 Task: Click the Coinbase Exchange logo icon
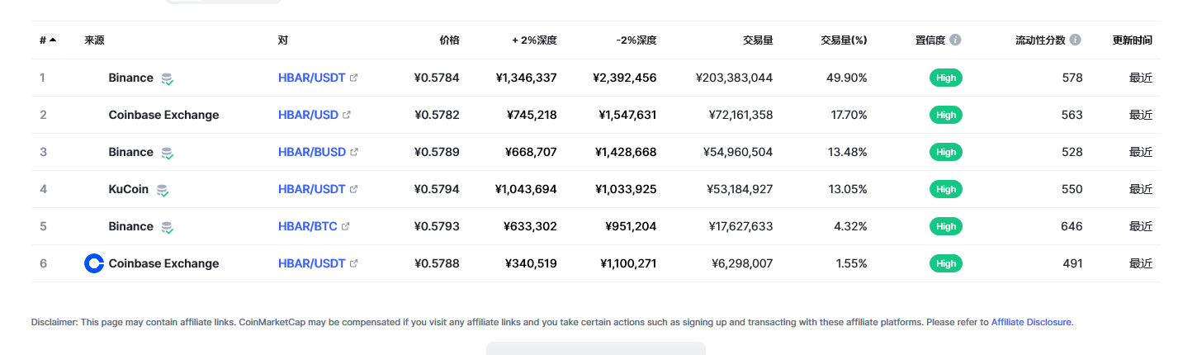pos(94,263)
